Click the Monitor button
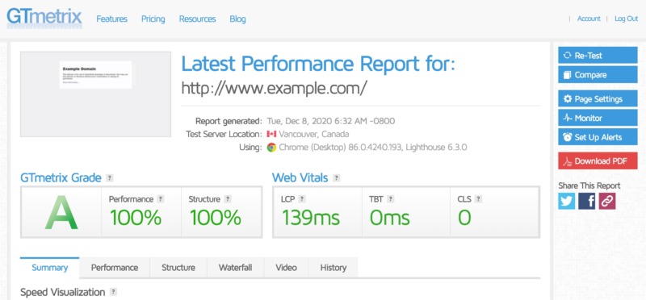 pyautogui.click(x=598, y=118)
